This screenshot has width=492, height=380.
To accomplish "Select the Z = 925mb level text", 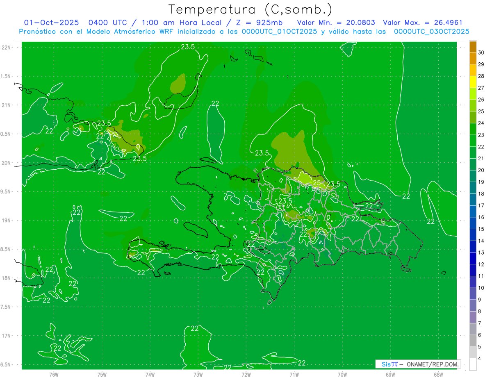I will 257,23.
